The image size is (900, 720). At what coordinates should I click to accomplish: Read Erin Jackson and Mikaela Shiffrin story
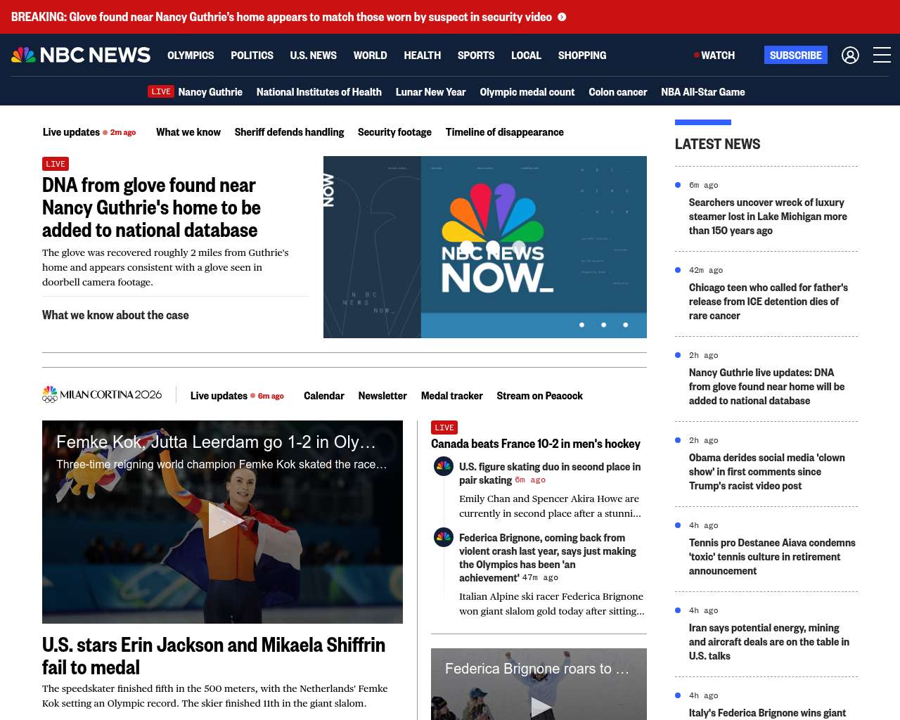tap(214, 656)
